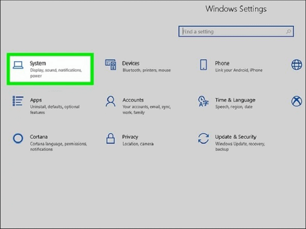Open the Privacy padlock icon
Screen dimensions: 306x229
coord(111,138)
